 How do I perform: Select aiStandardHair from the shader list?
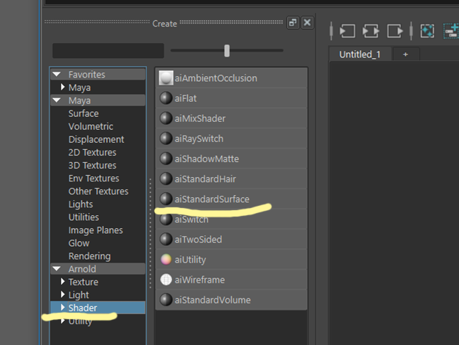[231, 179]
